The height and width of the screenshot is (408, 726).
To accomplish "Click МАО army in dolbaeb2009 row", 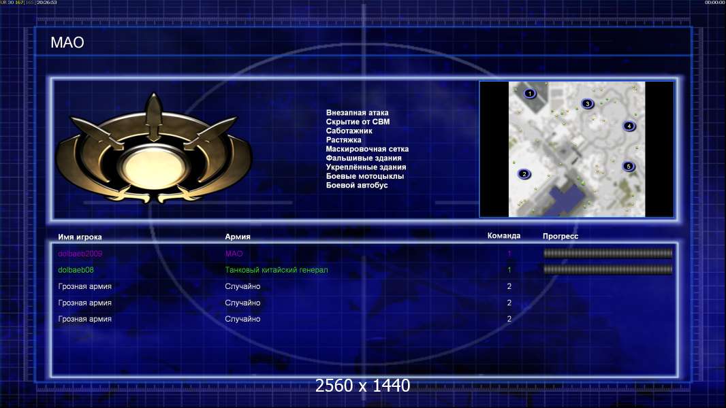I will (x=234, y=254).
